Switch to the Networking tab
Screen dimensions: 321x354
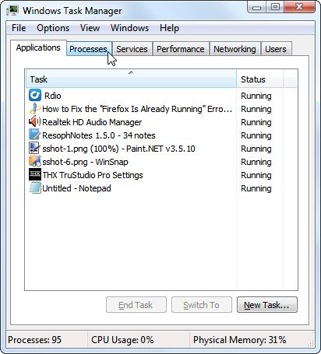click(x=235, y=49)
